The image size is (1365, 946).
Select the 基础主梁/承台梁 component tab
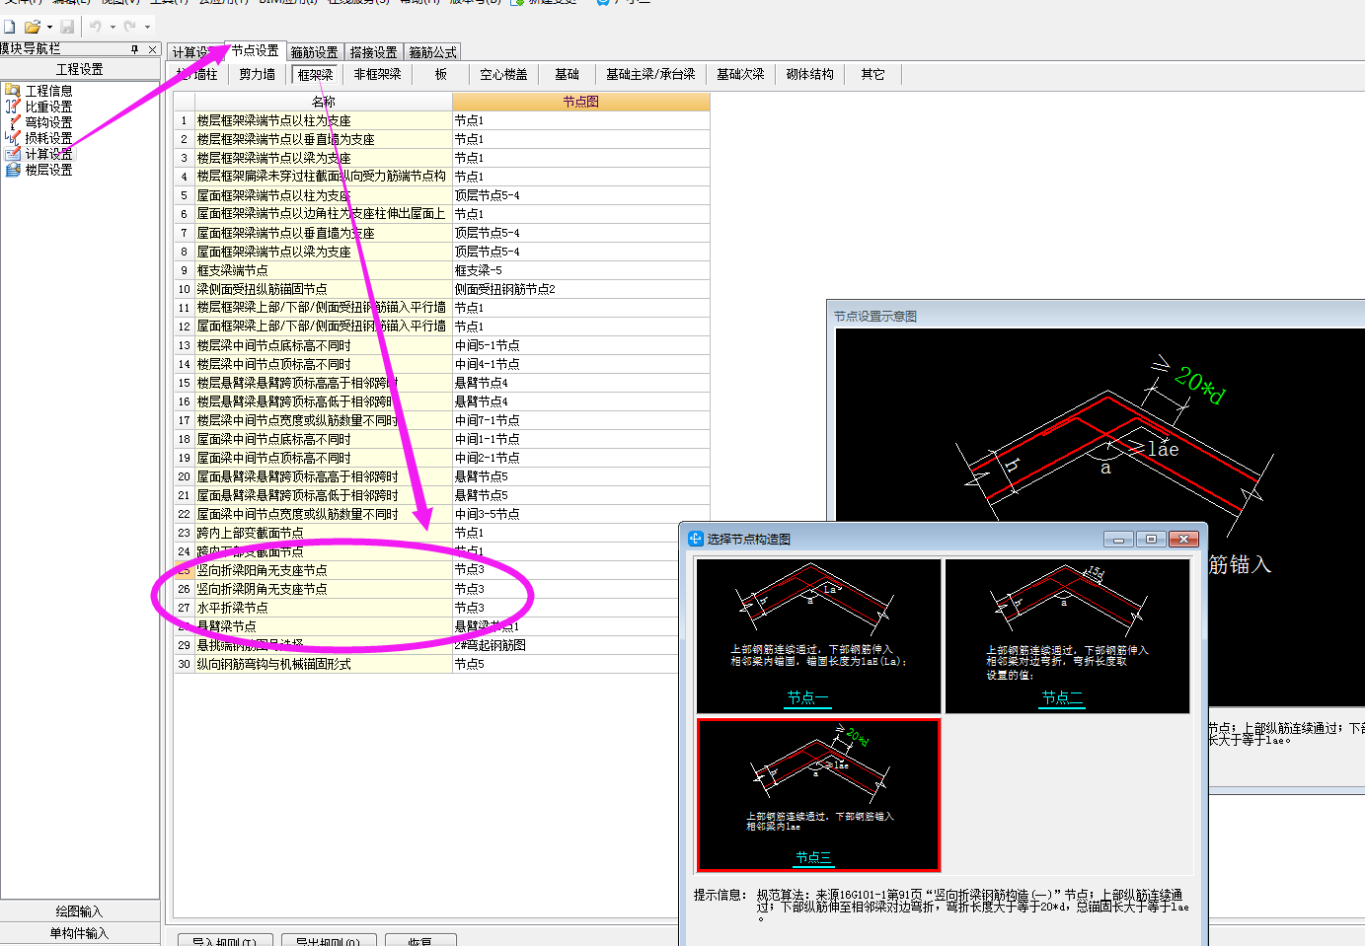650,74
